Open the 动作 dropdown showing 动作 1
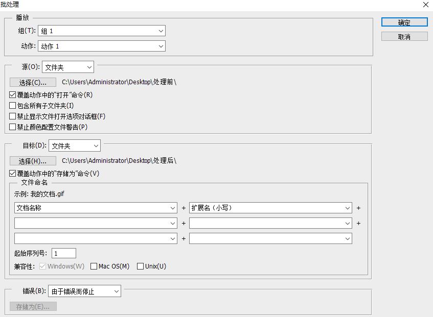Screen dimensions: 433x317 [x=102, y=46]
